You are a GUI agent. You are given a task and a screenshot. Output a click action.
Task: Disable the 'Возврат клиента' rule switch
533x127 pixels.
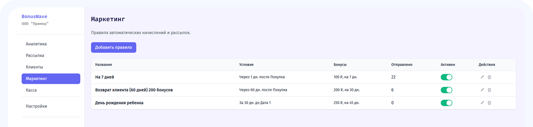tap(446, 90)
